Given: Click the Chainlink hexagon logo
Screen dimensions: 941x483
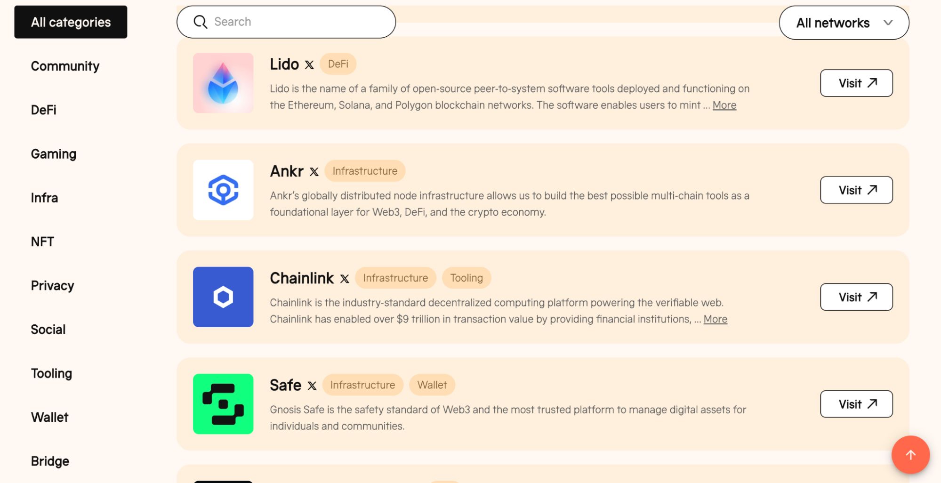Looking at the screenshot, I should (x=223, y=297).
